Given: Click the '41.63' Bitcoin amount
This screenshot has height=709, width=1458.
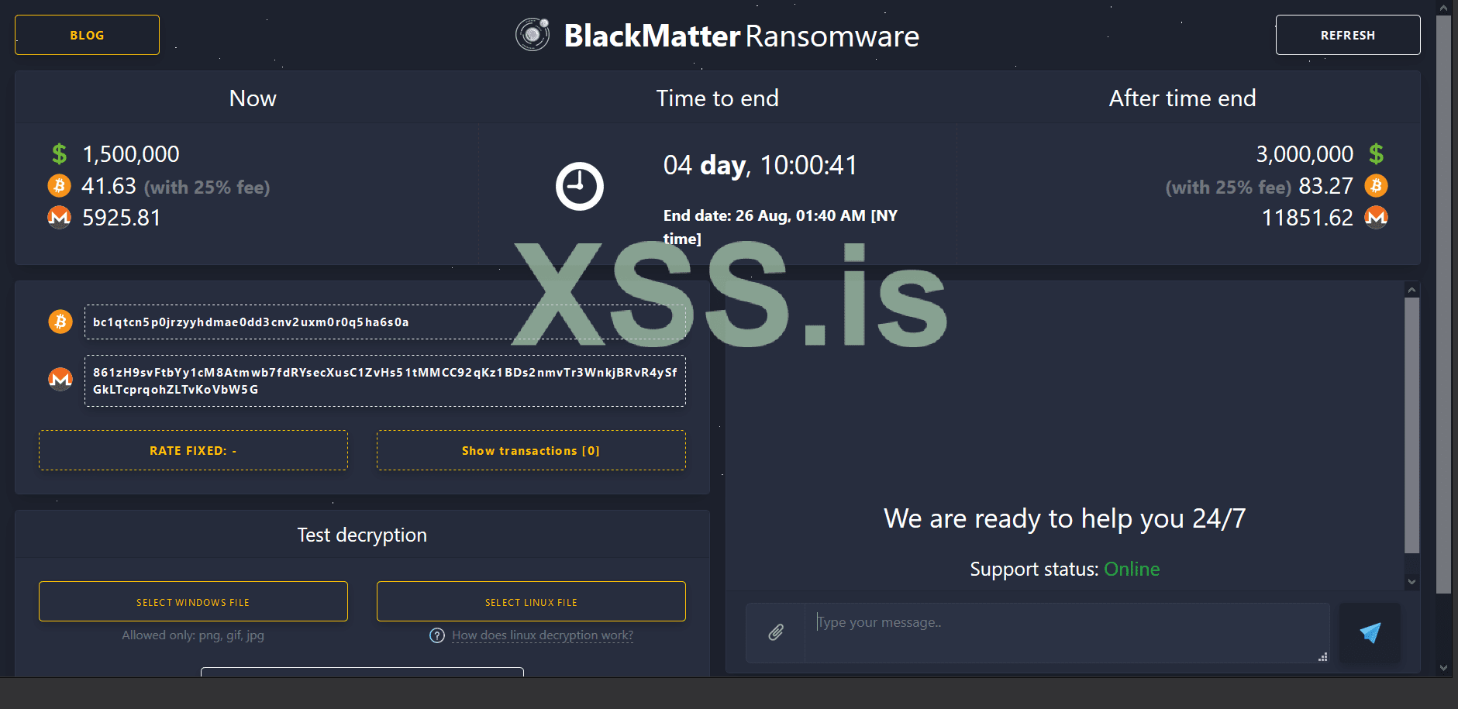Looking at the screenshot, I should click(109, 186).
